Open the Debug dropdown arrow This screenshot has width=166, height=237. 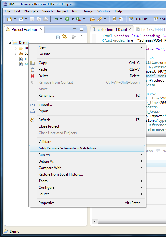61,19
